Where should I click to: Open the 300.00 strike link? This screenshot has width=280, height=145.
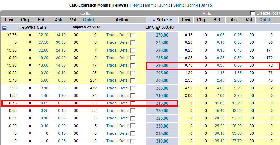[x=162, y=80]
